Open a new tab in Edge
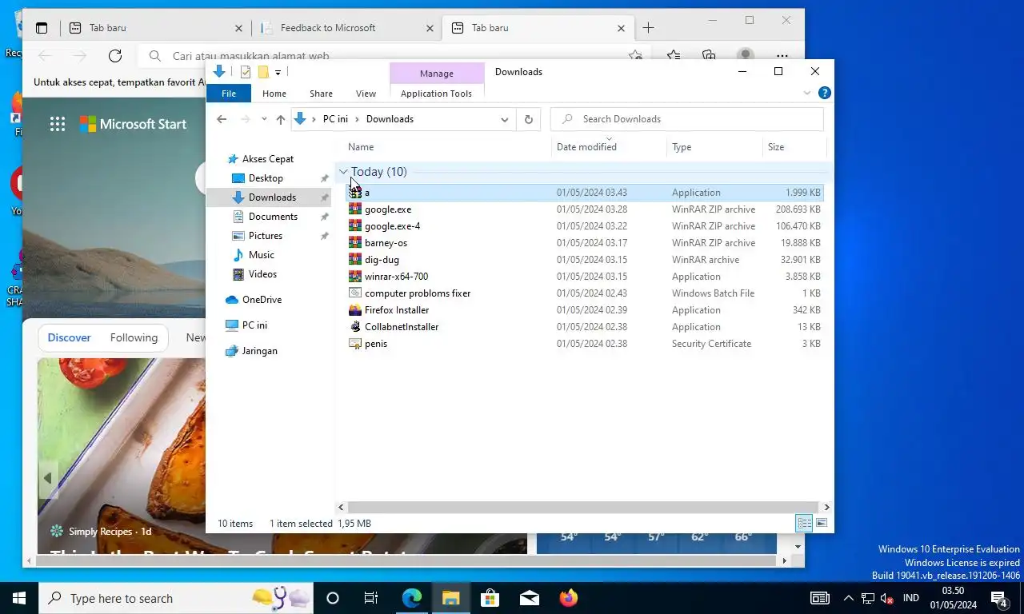The width and height of the screenshot is (1024, 614). pyautogui.click(x=648, y=28)
